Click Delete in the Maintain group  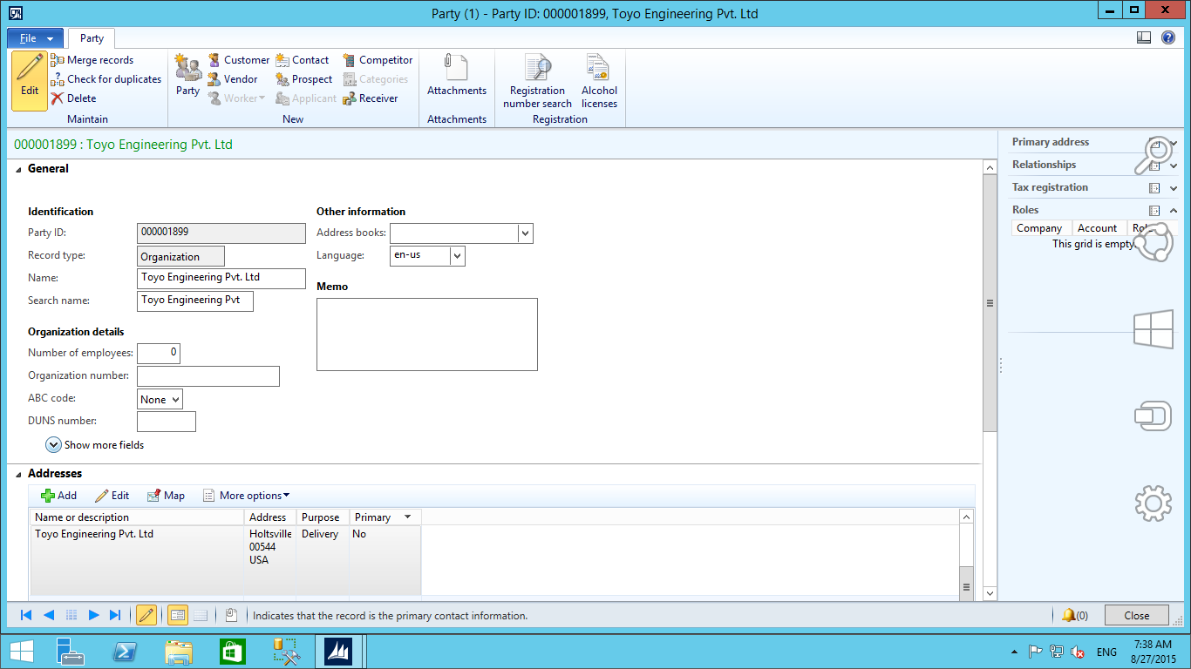(73, 98)
